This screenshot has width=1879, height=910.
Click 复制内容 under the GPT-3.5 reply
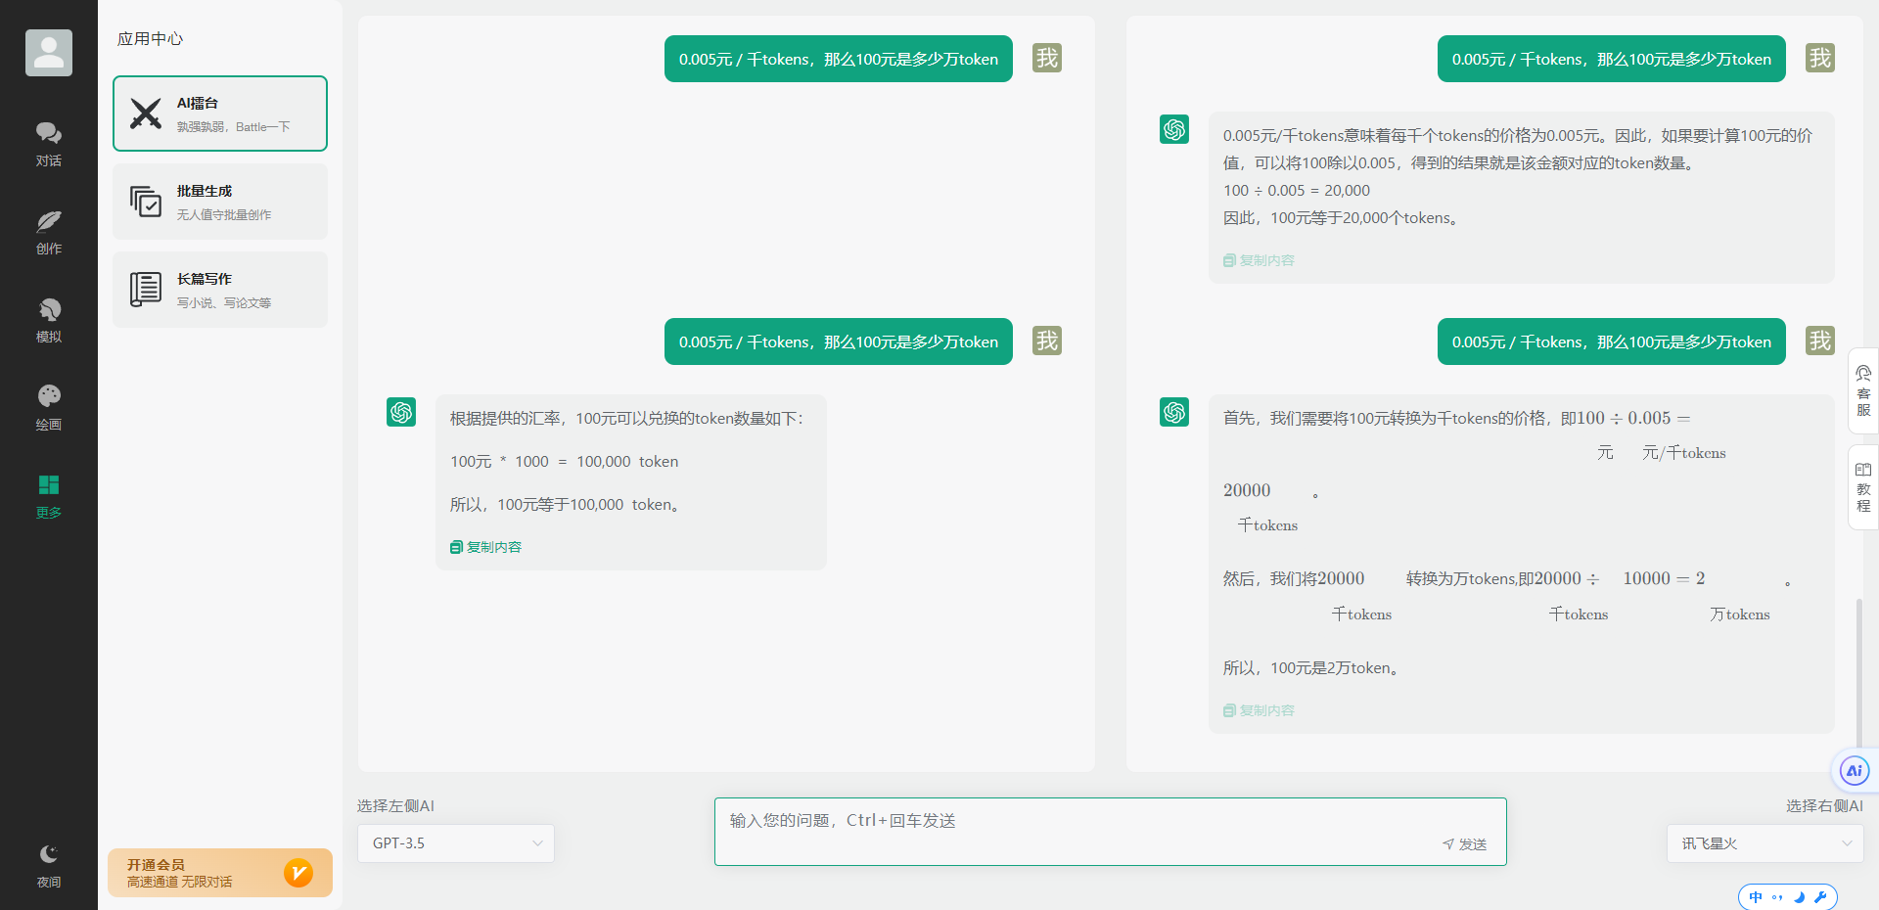484,547
